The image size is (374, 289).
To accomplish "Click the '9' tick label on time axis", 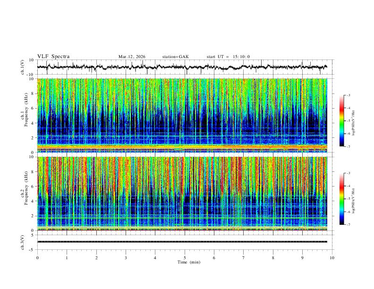I will tap(302, 258).
